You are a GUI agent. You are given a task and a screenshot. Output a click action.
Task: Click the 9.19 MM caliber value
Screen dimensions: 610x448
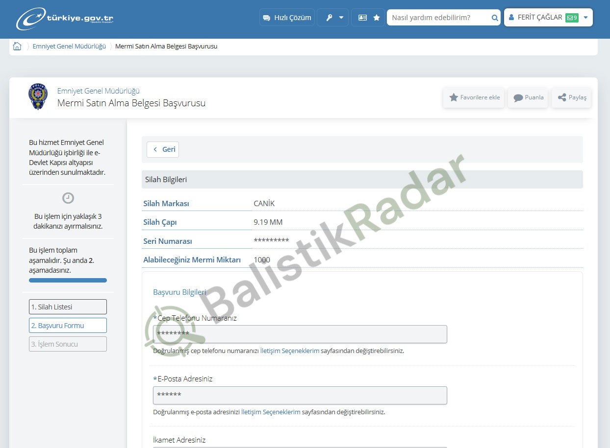click(x=268, y=222)
